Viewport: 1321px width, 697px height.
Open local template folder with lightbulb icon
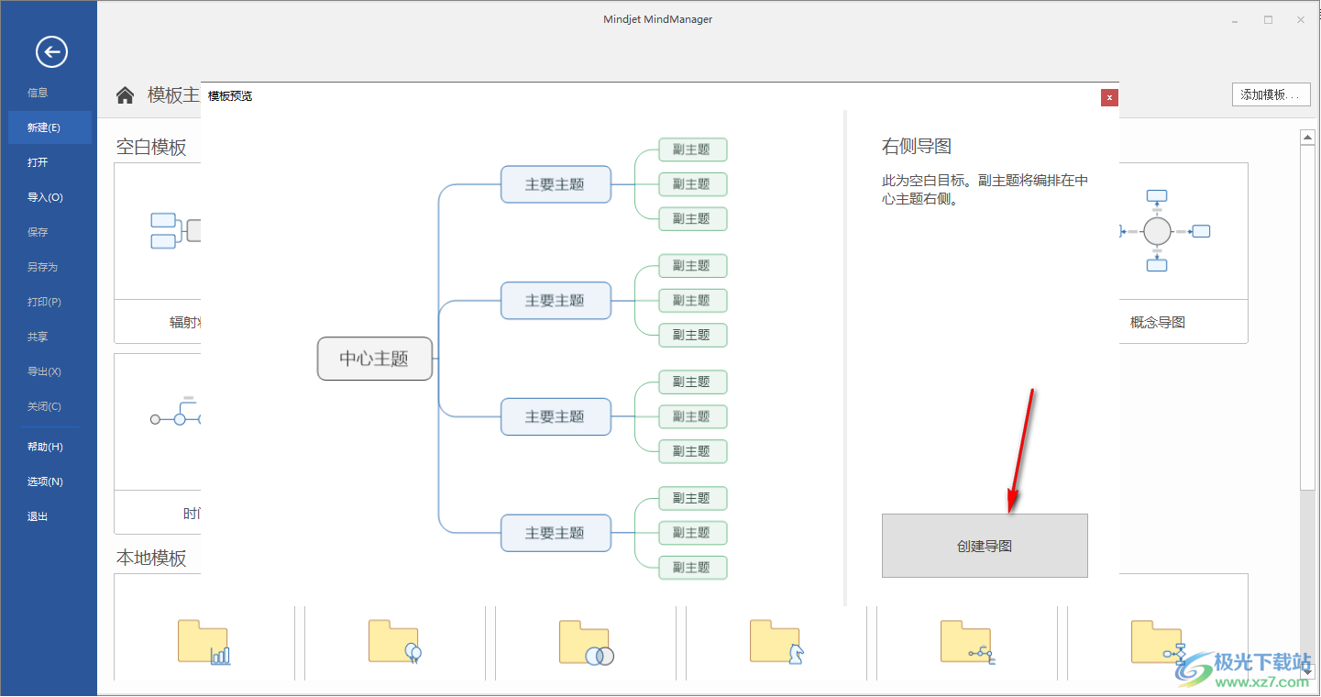[x=395, y=642]
